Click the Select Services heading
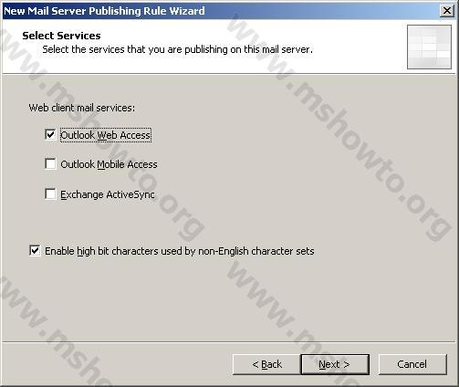459x387 pixels. [x=61, y=36]
